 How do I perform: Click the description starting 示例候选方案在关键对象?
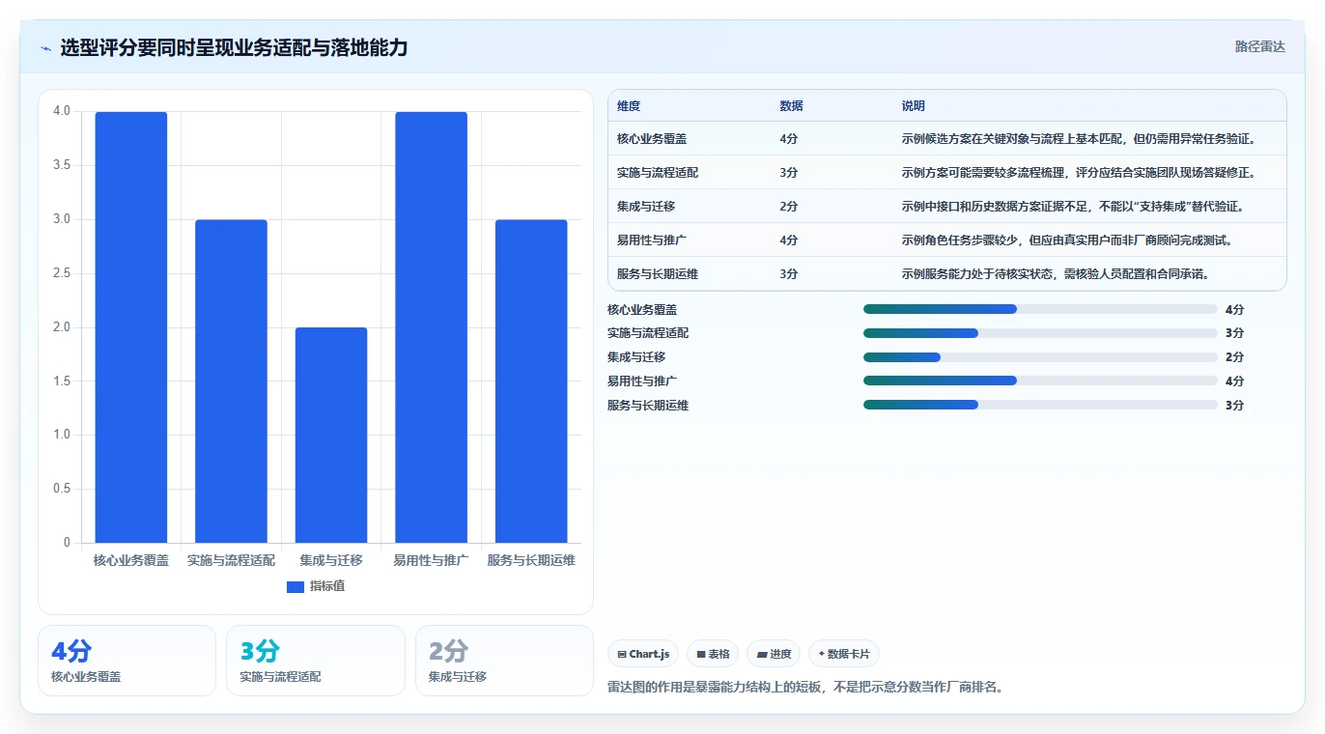pyautogui.click(x=1080, y=139)
